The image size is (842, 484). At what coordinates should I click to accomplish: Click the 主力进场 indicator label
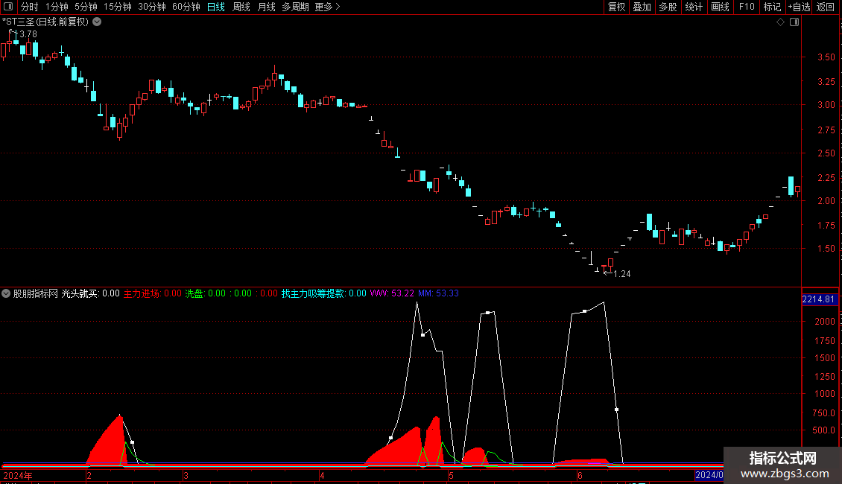tap(153, 293)
